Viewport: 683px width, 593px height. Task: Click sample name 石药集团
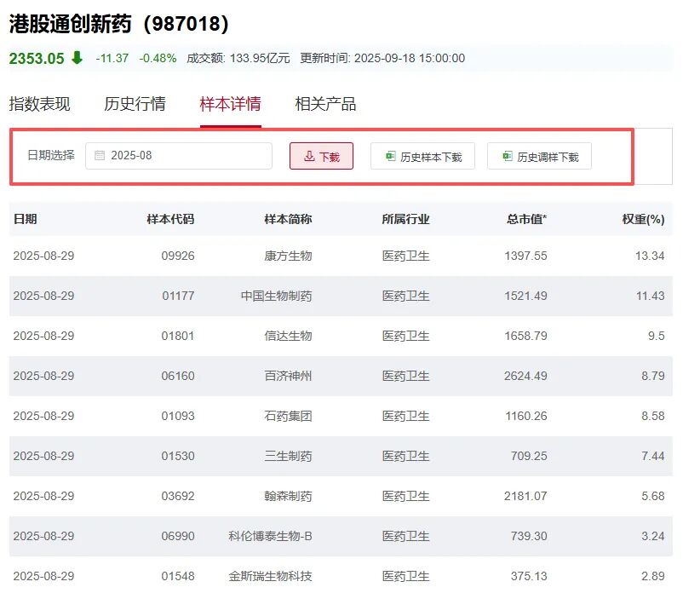point(288,416)
